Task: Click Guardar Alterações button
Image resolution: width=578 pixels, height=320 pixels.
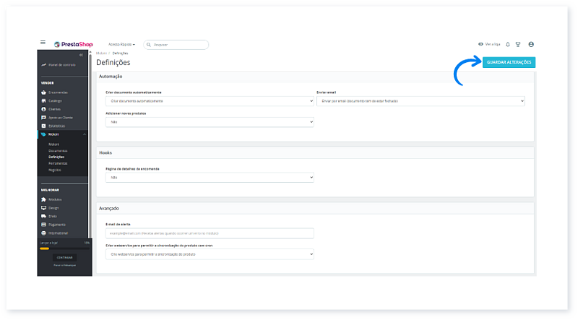Action: [509, 62]
